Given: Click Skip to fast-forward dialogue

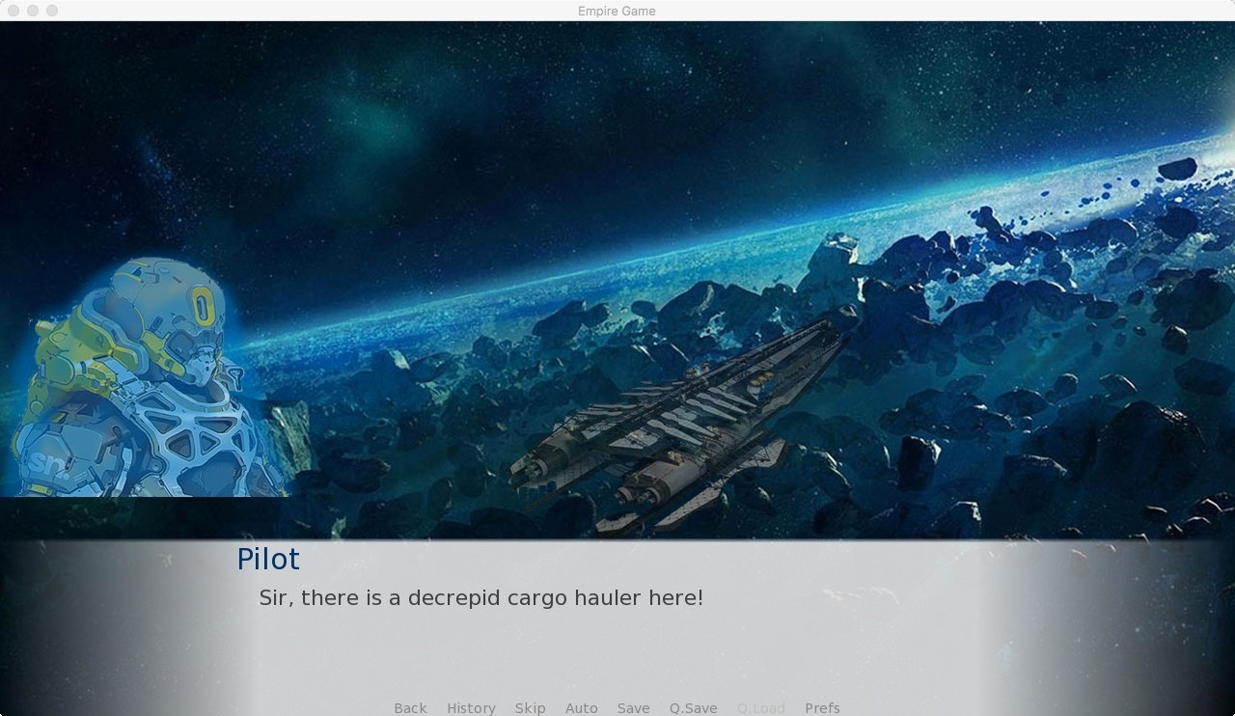Looking at the screenshot, I should (530, 708).
